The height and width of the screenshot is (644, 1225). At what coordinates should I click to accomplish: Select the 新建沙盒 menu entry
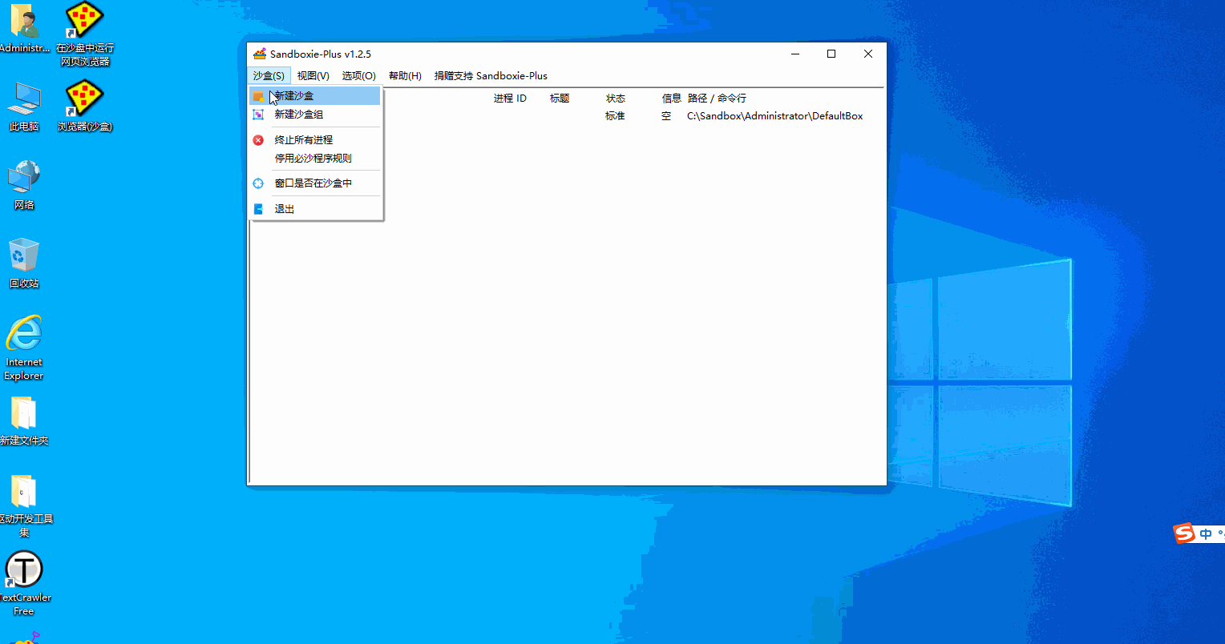[x=315, y=96]
